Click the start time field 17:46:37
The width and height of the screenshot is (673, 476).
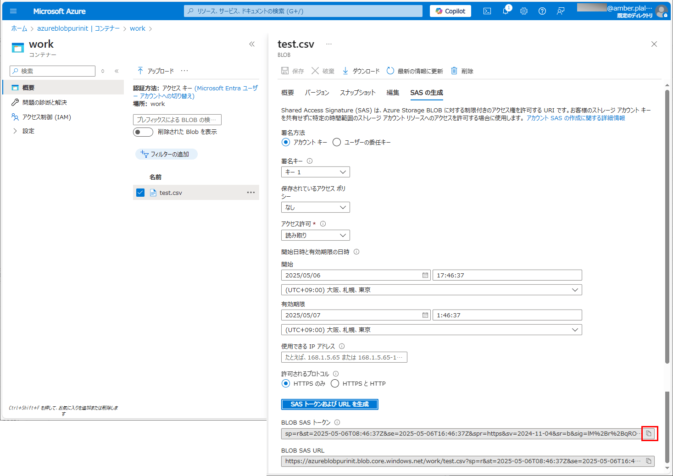pos(507,275)
